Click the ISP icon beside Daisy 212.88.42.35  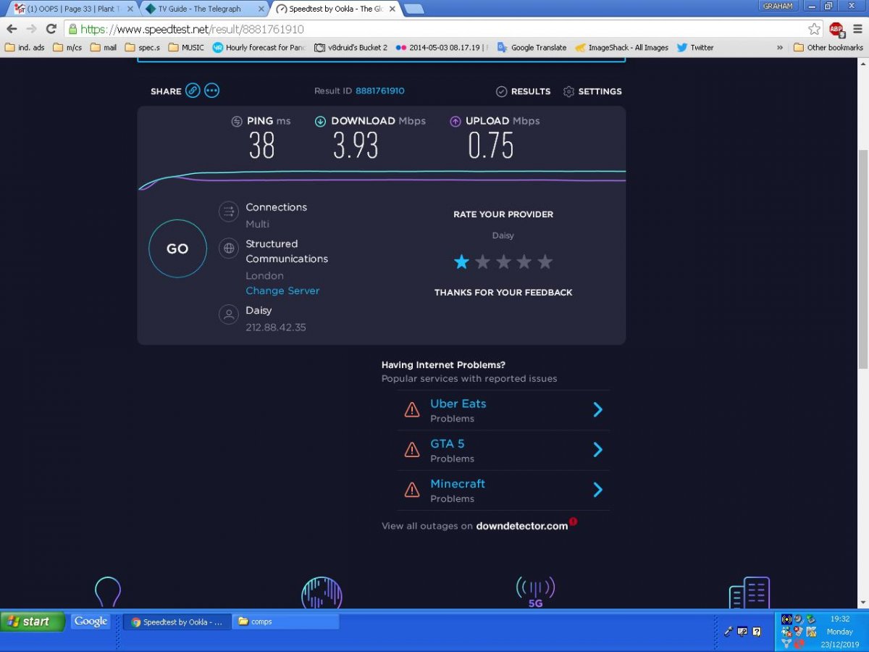click(x=228, y=314)
